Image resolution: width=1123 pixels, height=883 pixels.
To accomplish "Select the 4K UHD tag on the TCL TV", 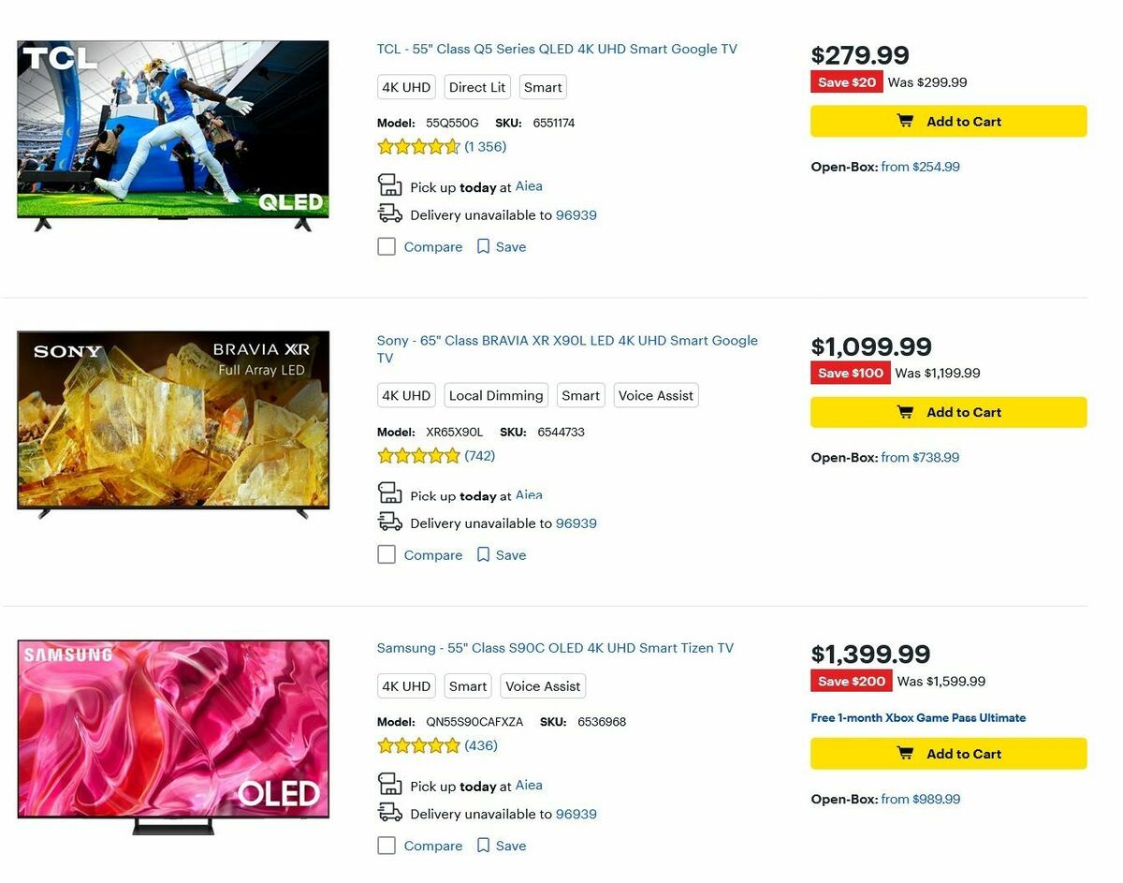I will pos(405,86).
